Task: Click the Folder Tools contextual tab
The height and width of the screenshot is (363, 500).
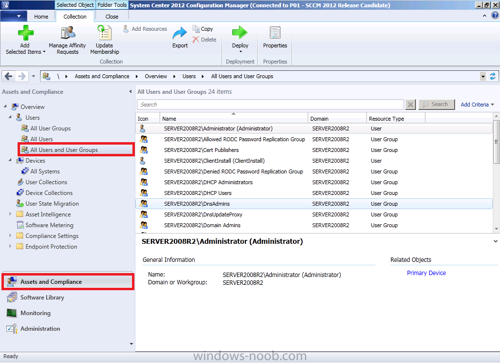Action: [112, 5]
